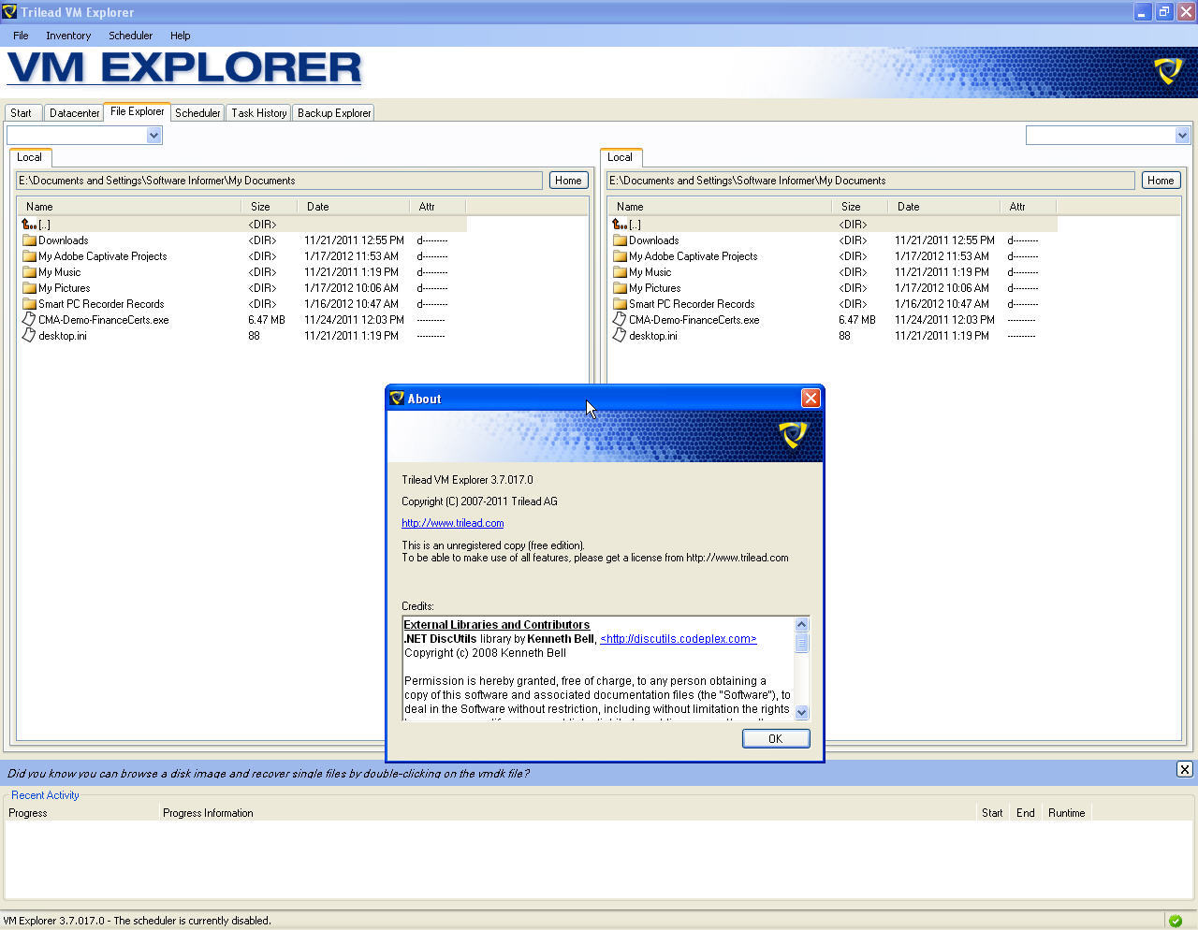
Task: Open the Inventory menu
Action: tap(68, 36)
